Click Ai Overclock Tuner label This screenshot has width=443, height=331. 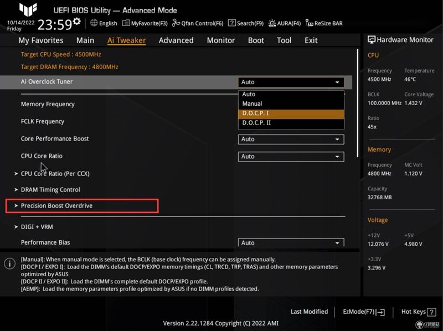point(47,81)
